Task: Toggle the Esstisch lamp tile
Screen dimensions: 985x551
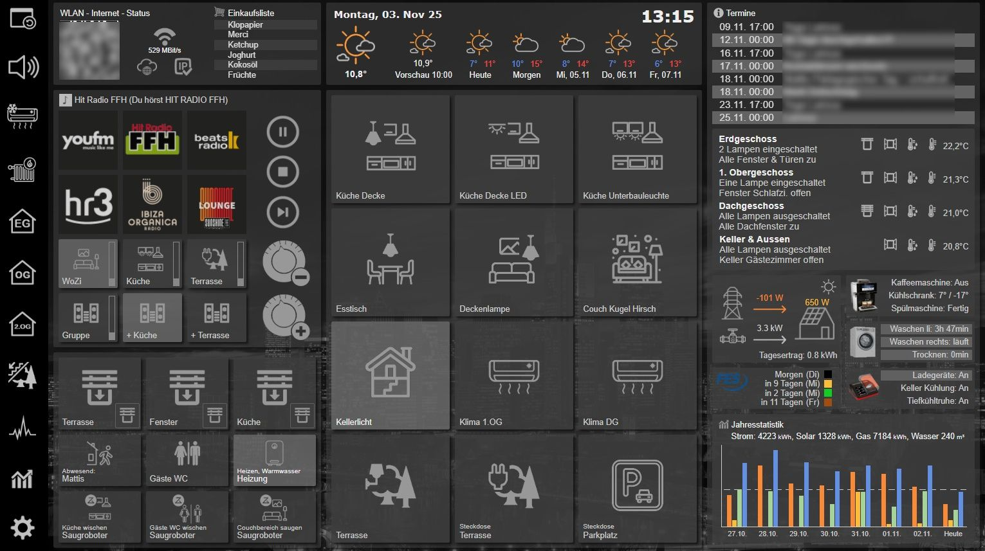Action: coord(390,262)
